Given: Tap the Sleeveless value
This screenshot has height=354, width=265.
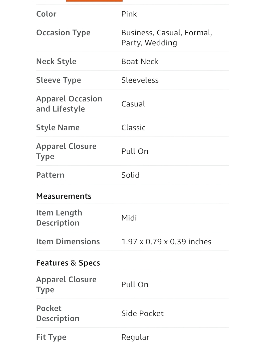Looking at the screenshot, I should click(x=140, y=80).
